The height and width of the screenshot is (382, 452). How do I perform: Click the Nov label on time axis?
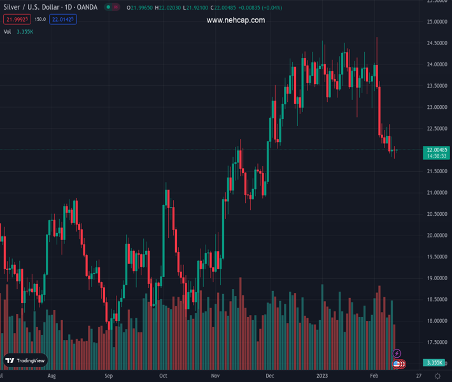click(x=215, y=376)
